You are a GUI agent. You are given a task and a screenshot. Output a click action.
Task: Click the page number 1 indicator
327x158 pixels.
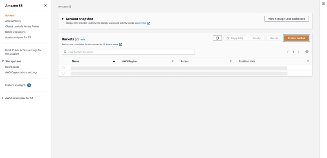293,52
